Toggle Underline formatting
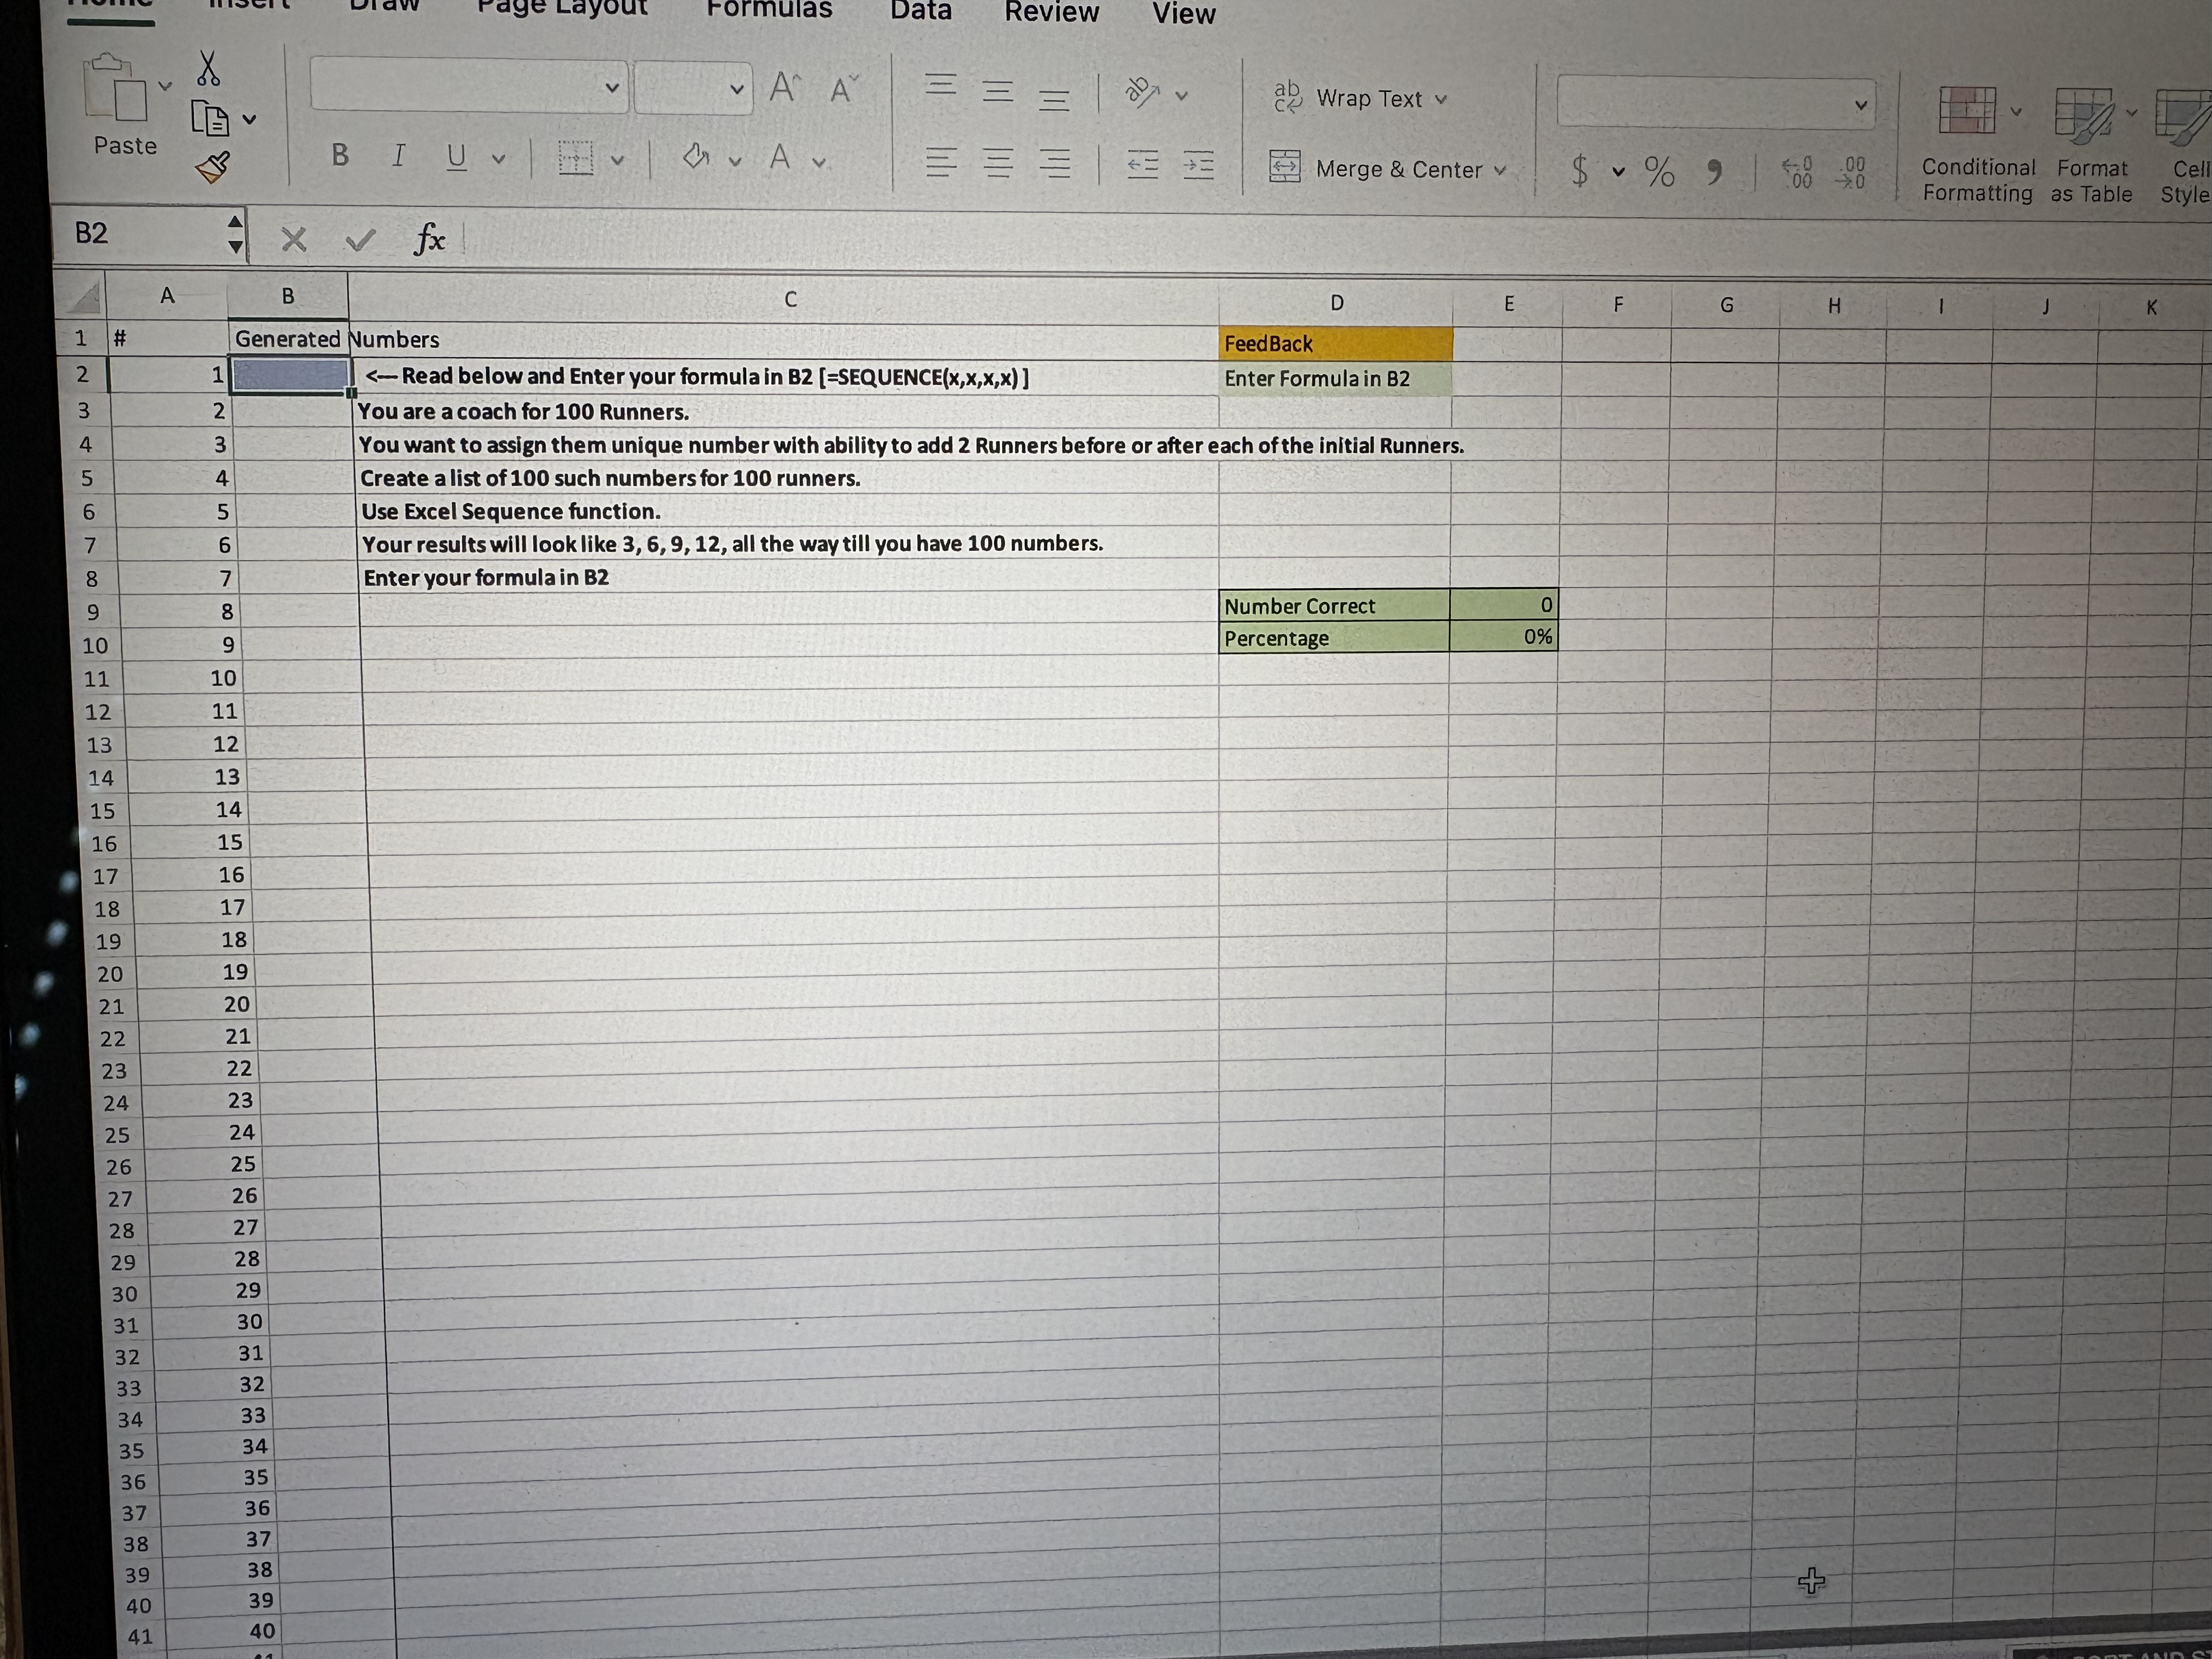 [x=456, y=157]
